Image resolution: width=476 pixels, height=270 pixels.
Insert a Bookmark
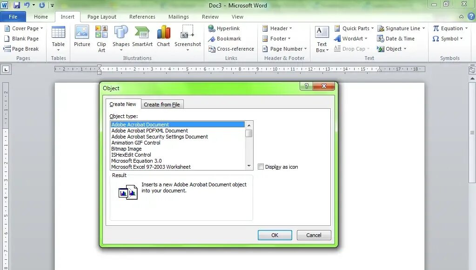pyautogui.click(x=225, y=39)
